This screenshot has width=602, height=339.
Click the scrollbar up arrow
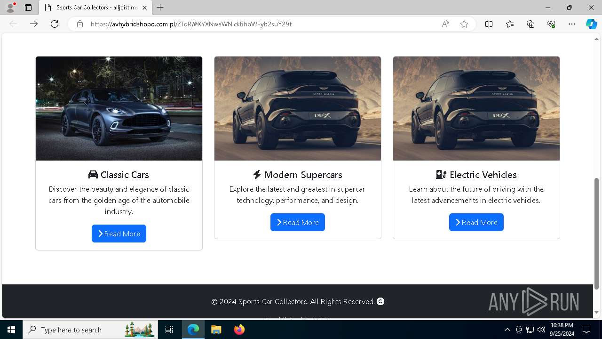pyautogui.click(x=597, y=39)
